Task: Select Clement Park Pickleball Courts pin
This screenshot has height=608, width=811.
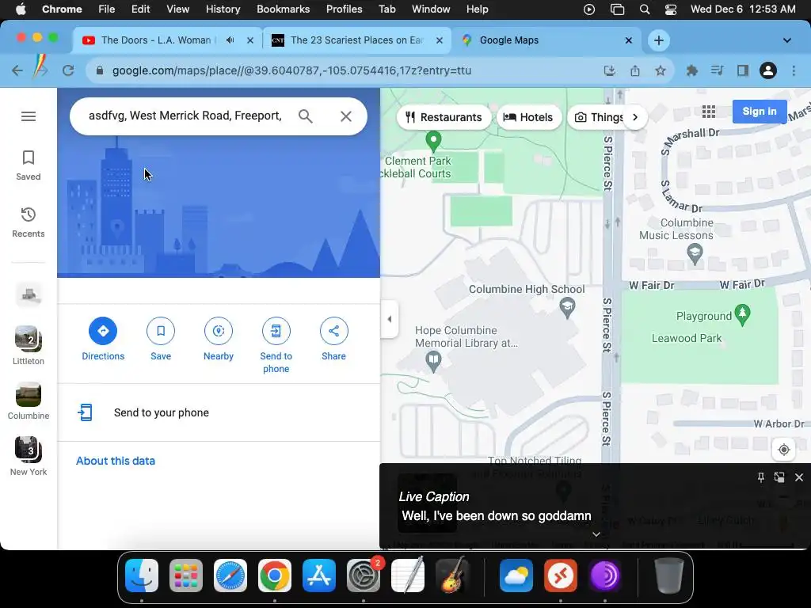Action: (x=433, y=140)
